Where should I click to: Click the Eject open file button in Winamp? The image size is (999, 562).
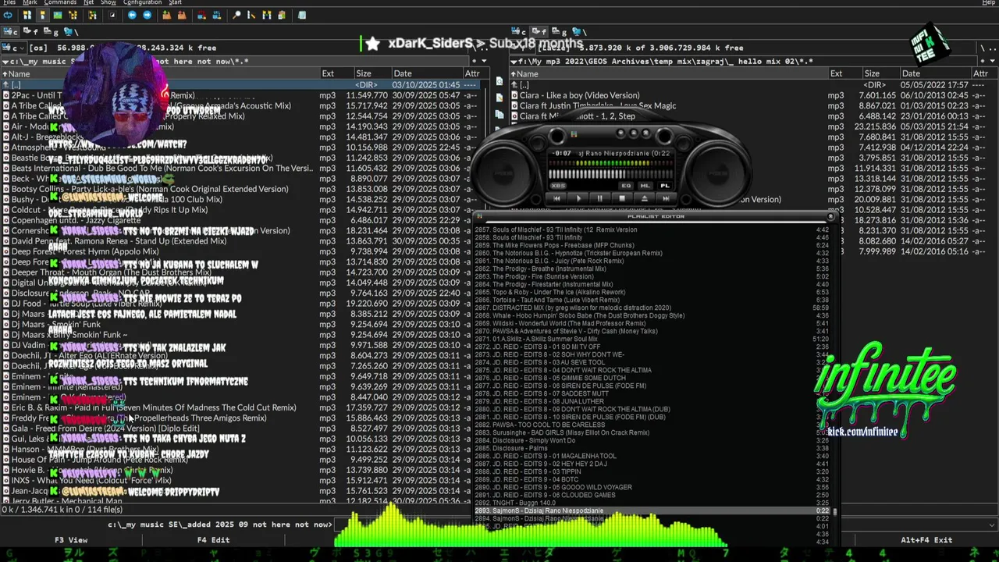coord(645,198)
